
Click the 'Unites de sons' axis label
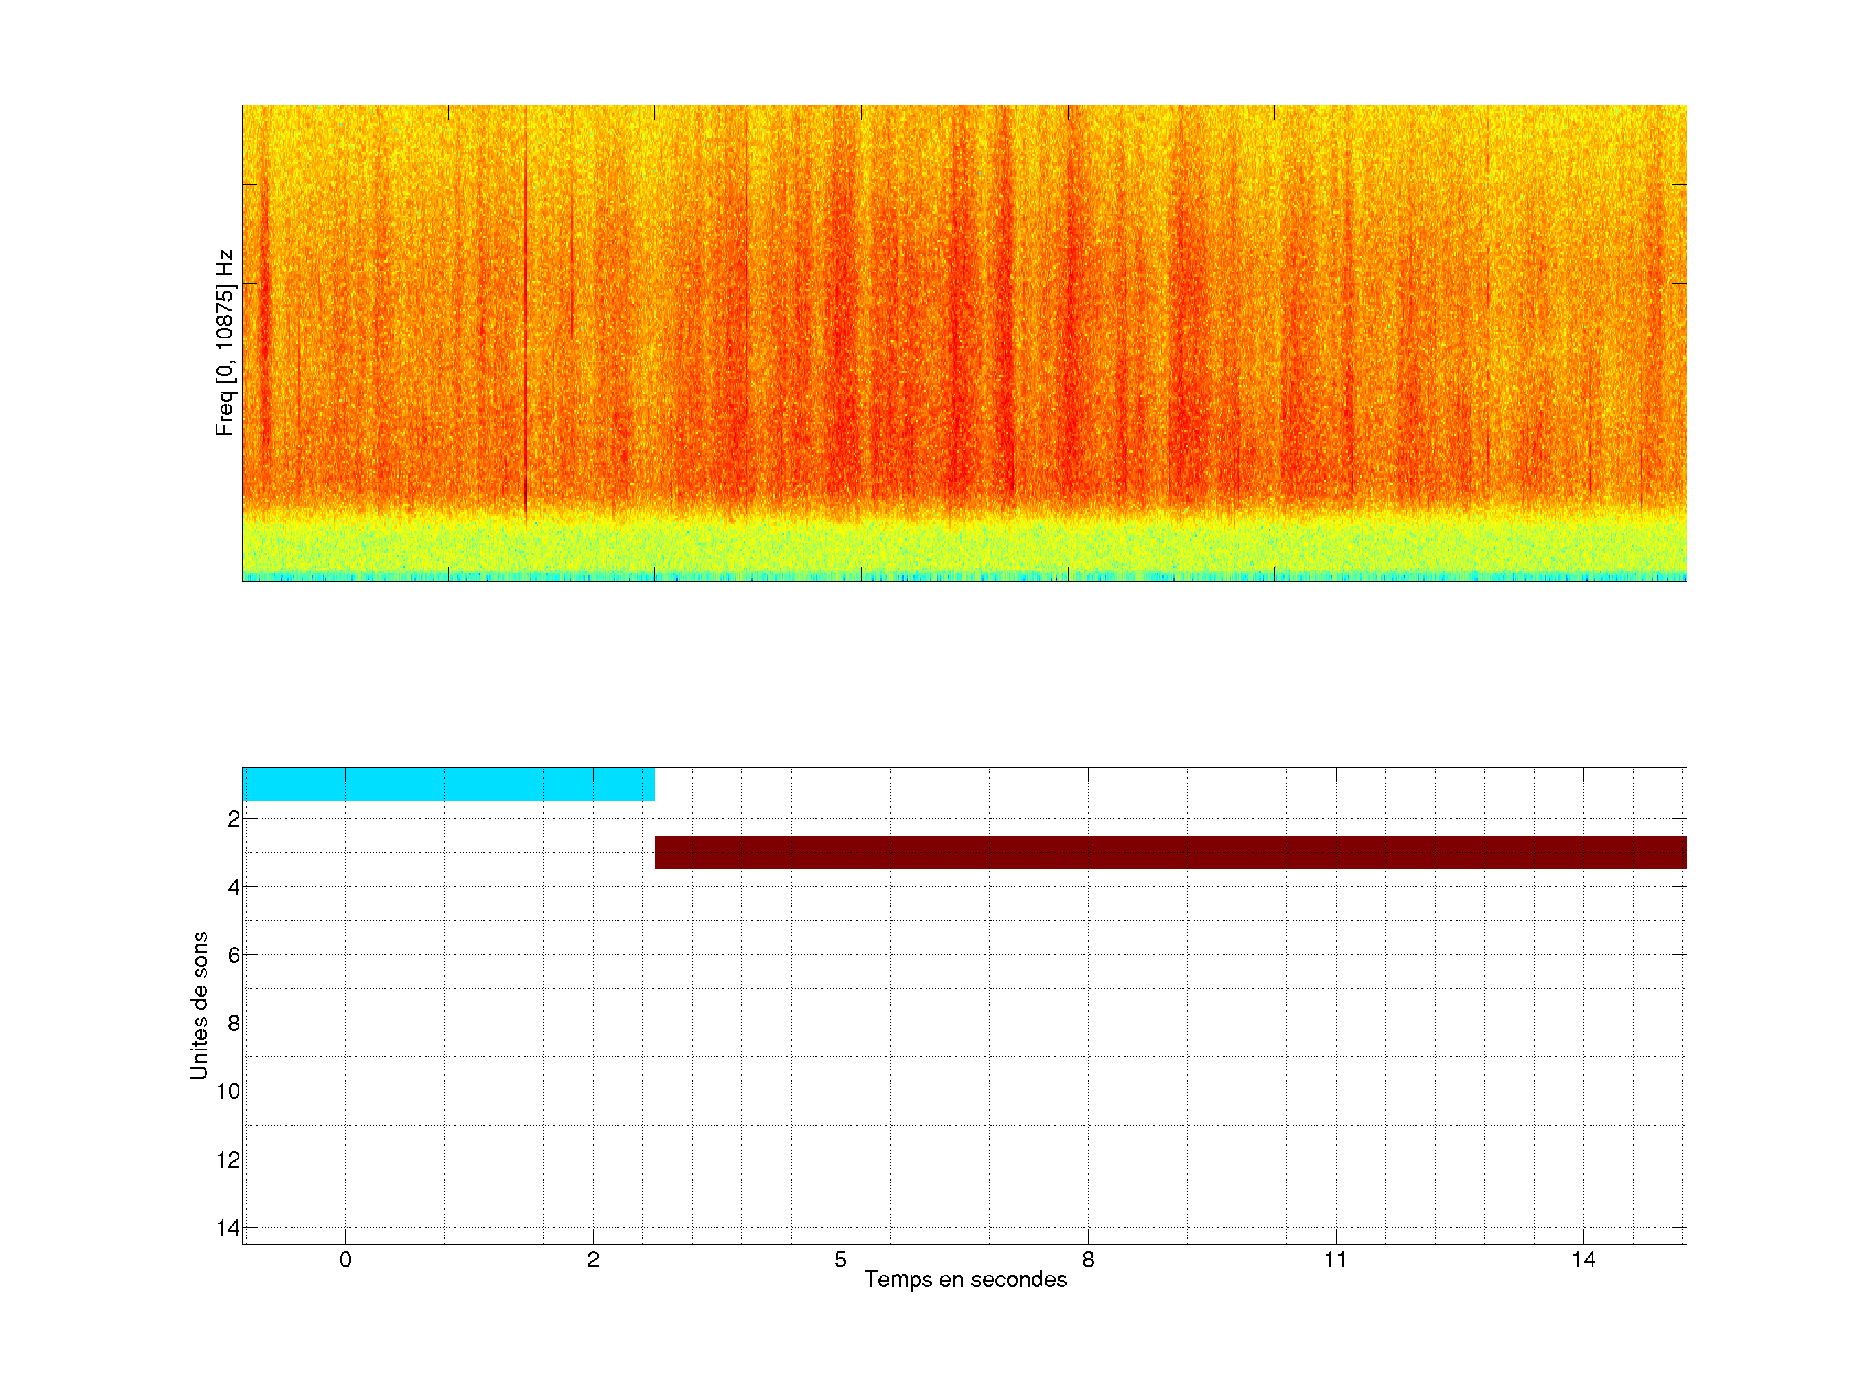199,1004
